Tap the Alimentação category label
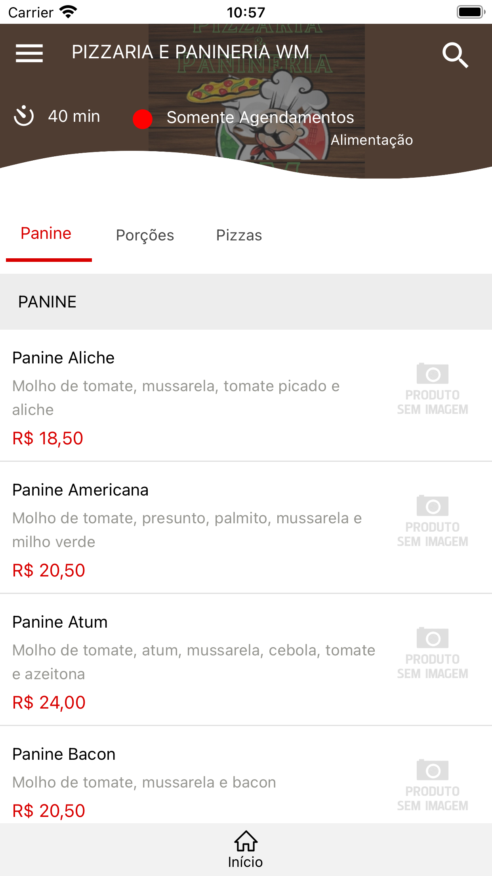The height and width of the screenshot is (876, 492). coord(372,140)
